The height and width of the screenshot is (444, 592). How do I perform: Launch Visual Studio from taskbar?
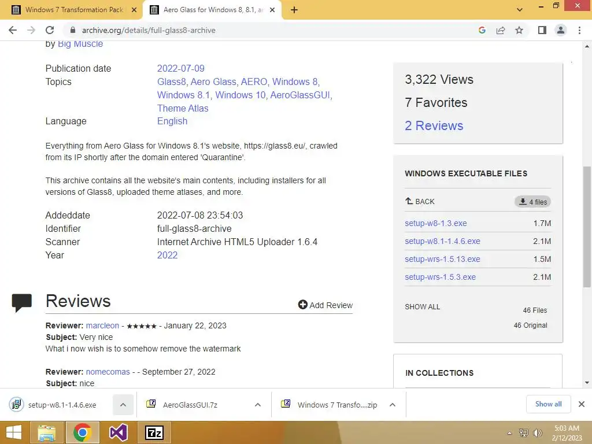[x=118, y=432]
